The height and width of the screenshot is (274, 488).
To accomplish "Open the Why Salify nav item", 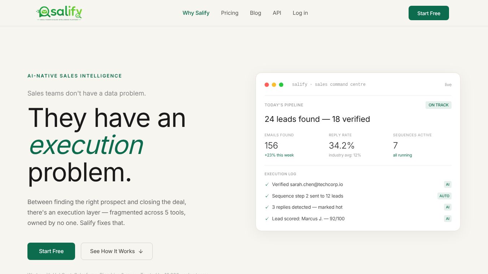I will click(196, 13).
